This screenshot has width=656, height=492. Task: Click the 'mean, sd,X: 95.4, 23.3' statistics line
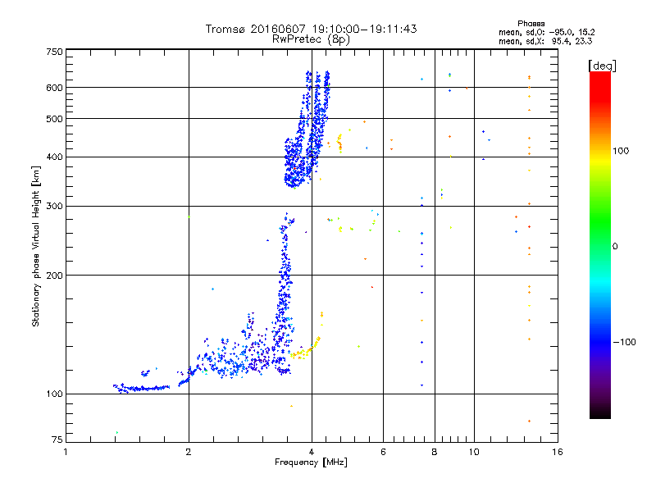point(545,41)
